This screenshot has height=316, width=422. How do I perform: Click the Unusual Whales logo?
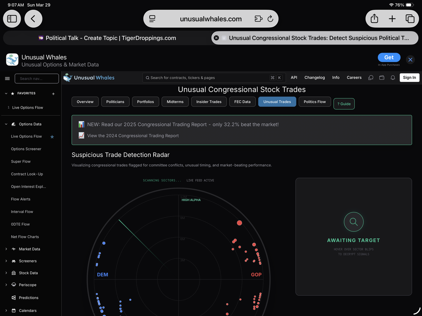pos(89,78)
